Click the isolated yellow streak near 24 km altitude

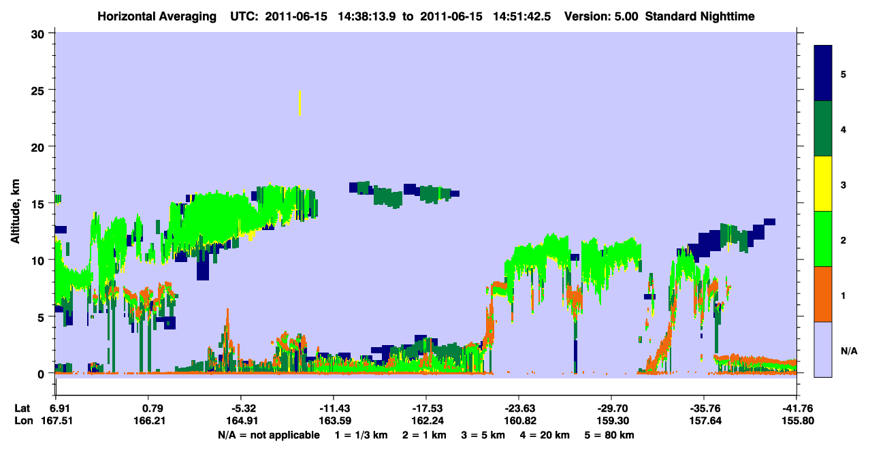point(300,103)
